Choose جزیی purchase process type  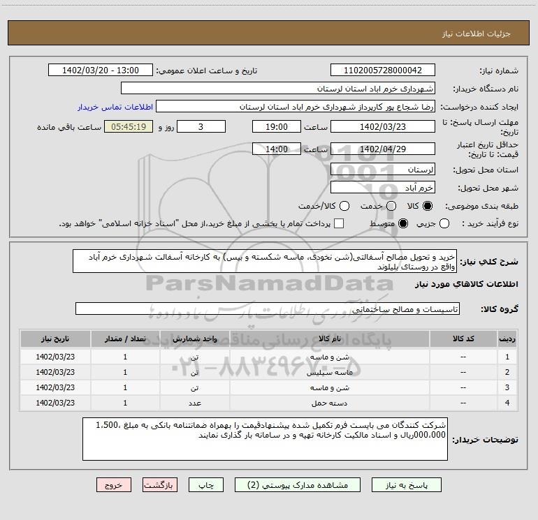444,223
